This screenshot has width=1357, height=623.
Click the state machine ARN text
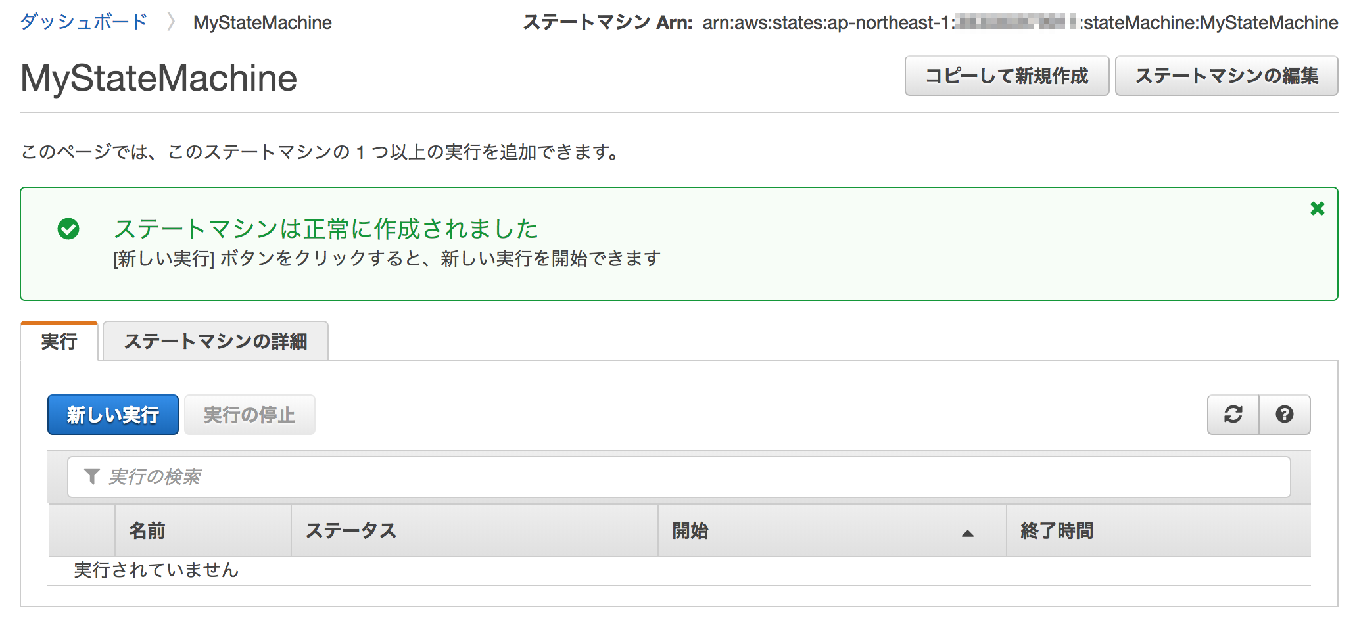pyautogui.click(x=1020, y=23)
